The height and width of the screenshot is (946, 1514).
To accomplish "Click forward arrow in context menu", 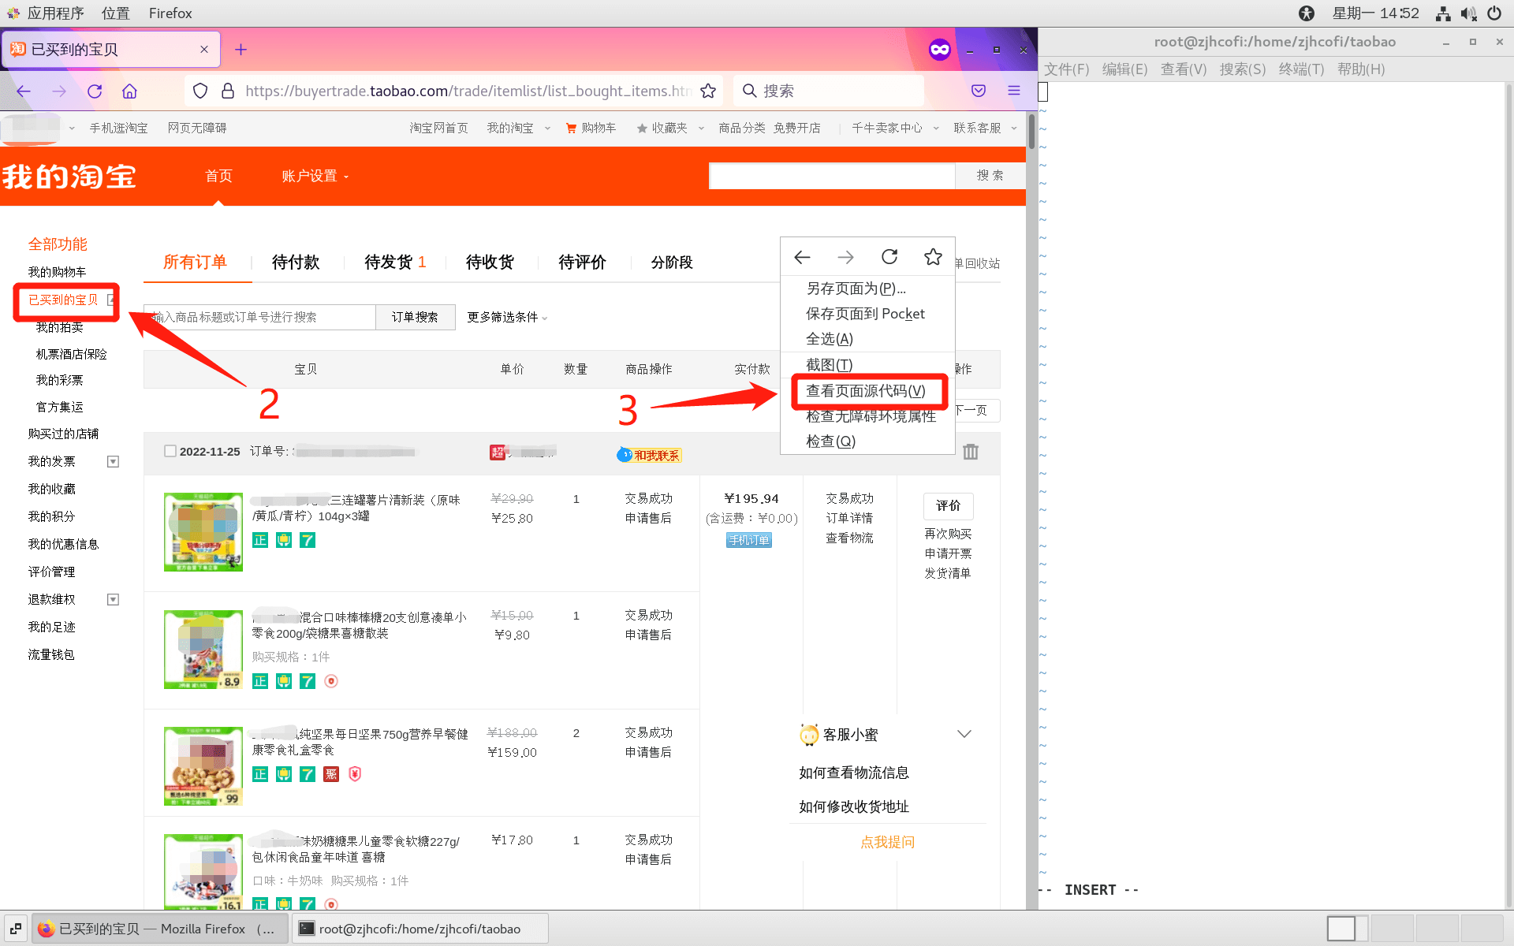I will click(846, 257).
